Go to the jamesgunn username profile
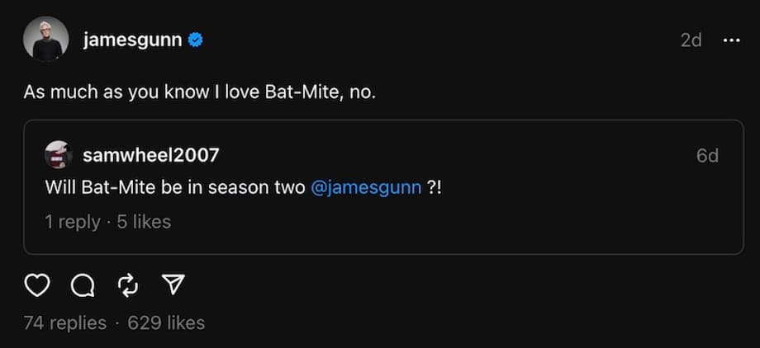The width and height of the screenshot is (760, 348). click(x=132, y=40)
